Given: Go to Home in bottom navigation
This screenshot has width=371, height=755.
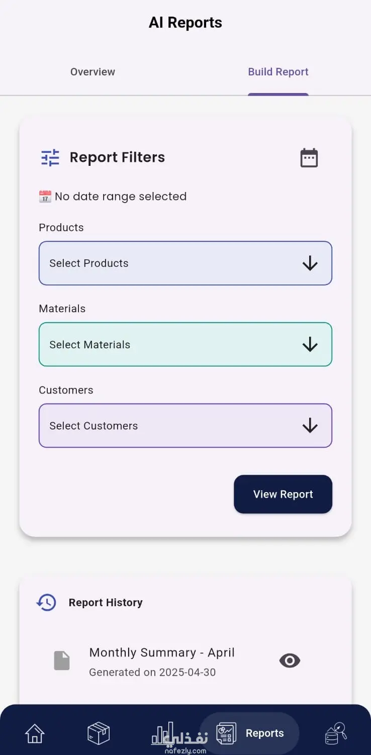Looking at the screenshot, I should click(x=35, y=733).
